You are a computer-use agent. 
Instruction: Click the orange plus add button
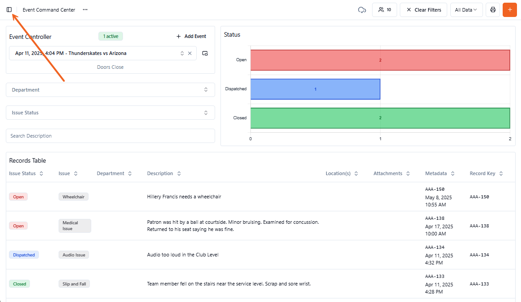coord(509,10)
